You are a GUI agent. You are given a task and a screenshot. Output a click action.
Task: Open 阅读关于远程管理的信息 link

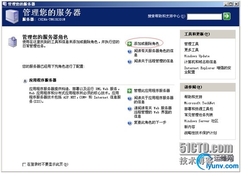[154, 61]
